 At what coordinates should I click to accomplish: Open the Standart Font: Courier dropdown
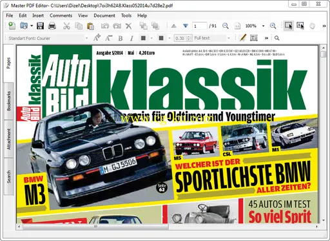pos(48,38)
